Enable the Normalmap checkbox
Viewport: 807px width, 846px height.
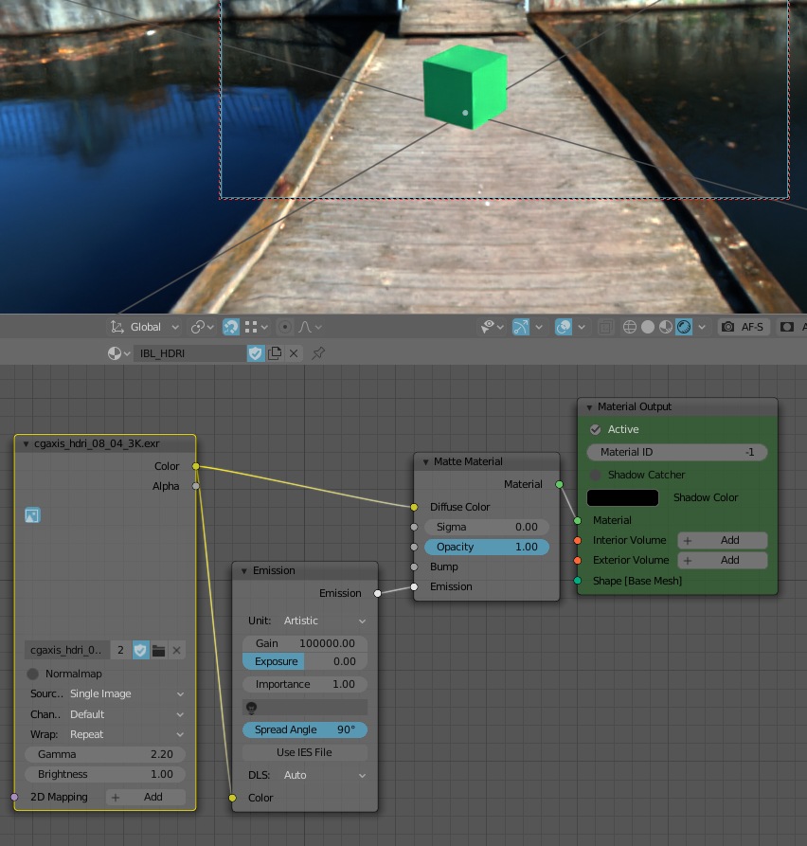click(x=33, y=674)
